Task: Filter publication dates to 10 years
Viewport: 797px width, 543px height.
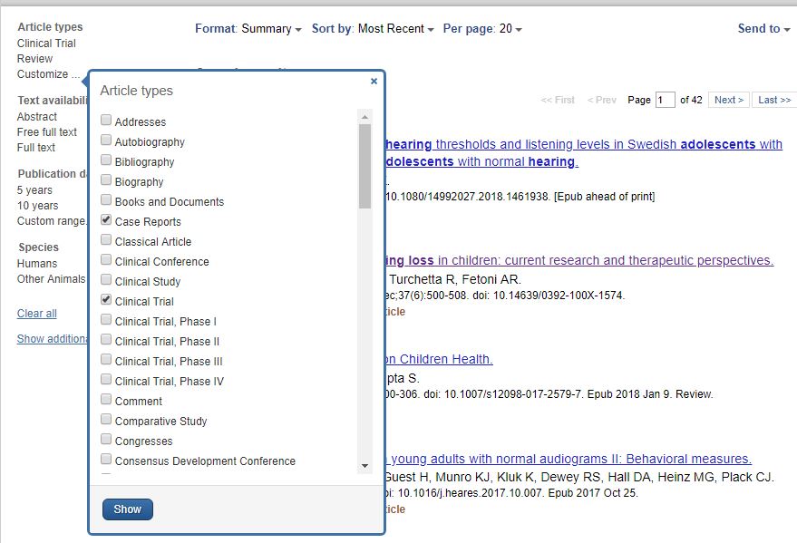Action: click(x=37, y=206)
